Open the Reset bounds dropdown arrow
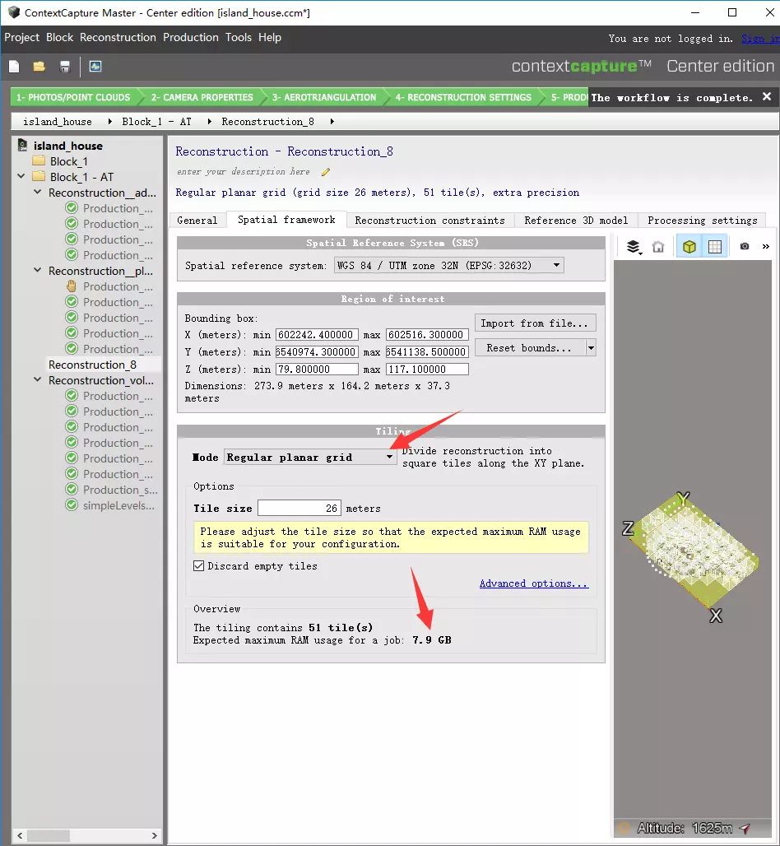Viewport: 780px width, 846px height. tap(592, 348)
